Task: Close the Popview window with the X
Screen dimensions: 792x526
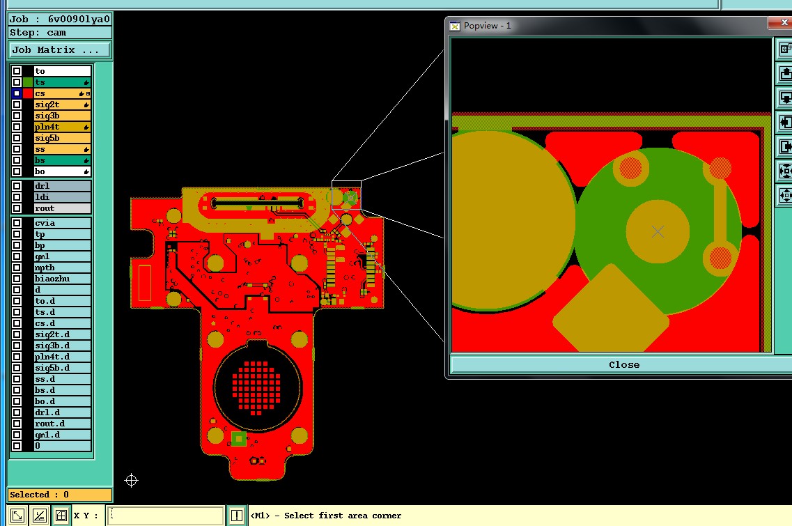Action: pos(782,22)
